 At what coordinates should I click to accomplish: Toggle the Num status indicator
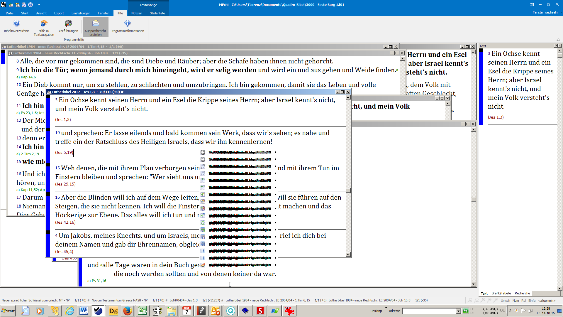coord(515,301)
